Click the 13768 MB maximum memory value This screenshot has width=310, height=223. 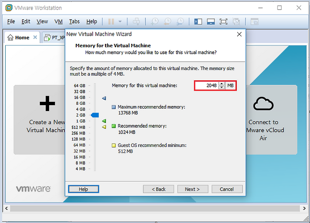coord(128,113)
